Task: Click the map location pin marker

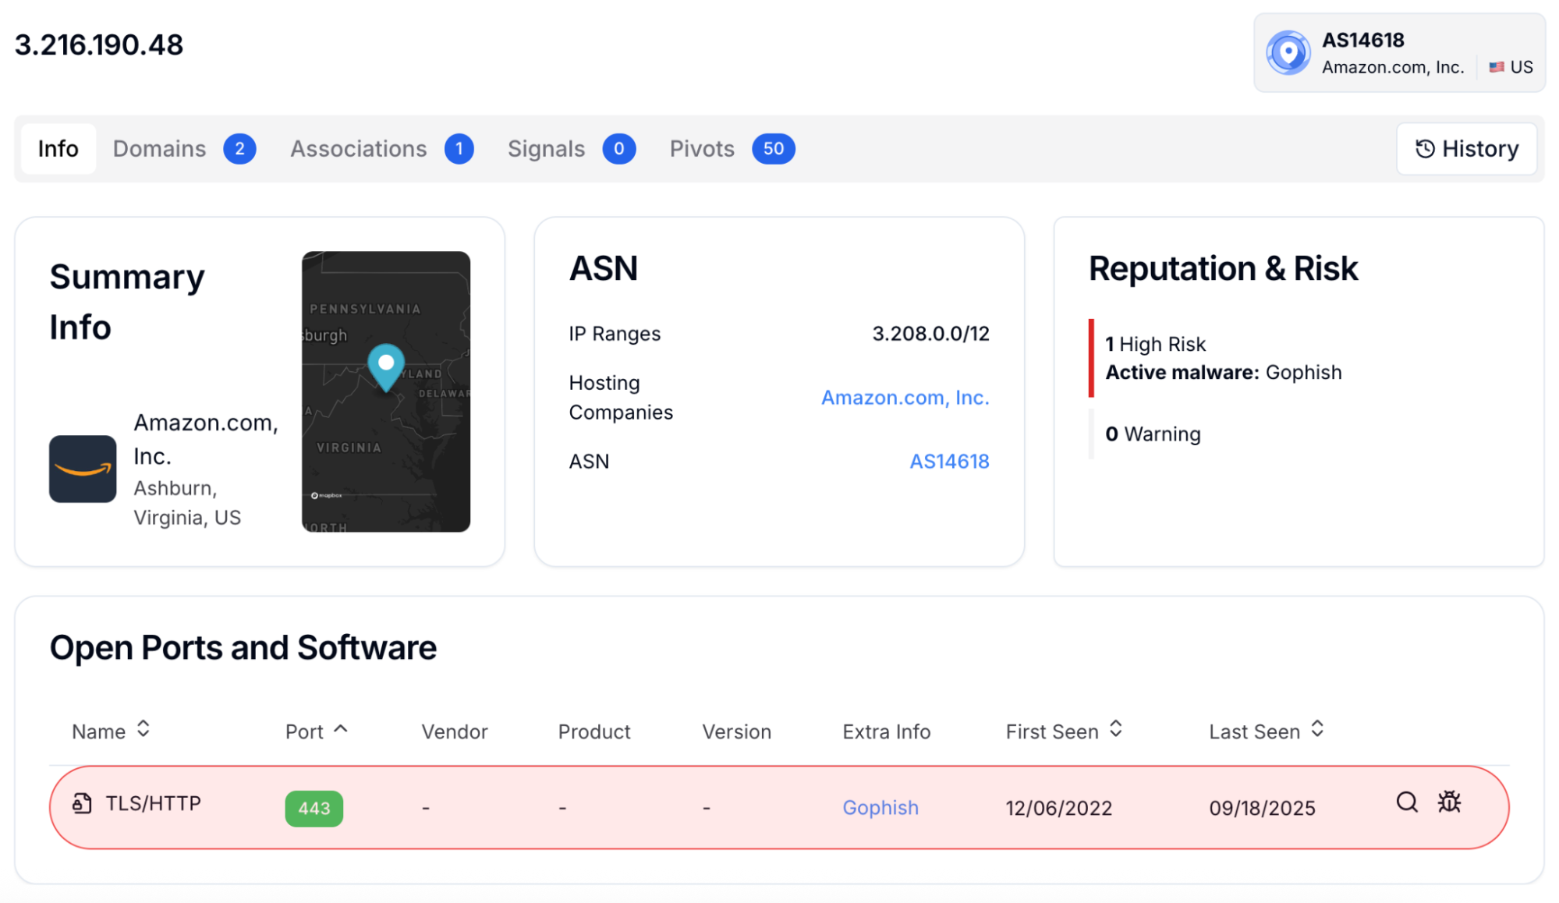Action: point(386,367)
